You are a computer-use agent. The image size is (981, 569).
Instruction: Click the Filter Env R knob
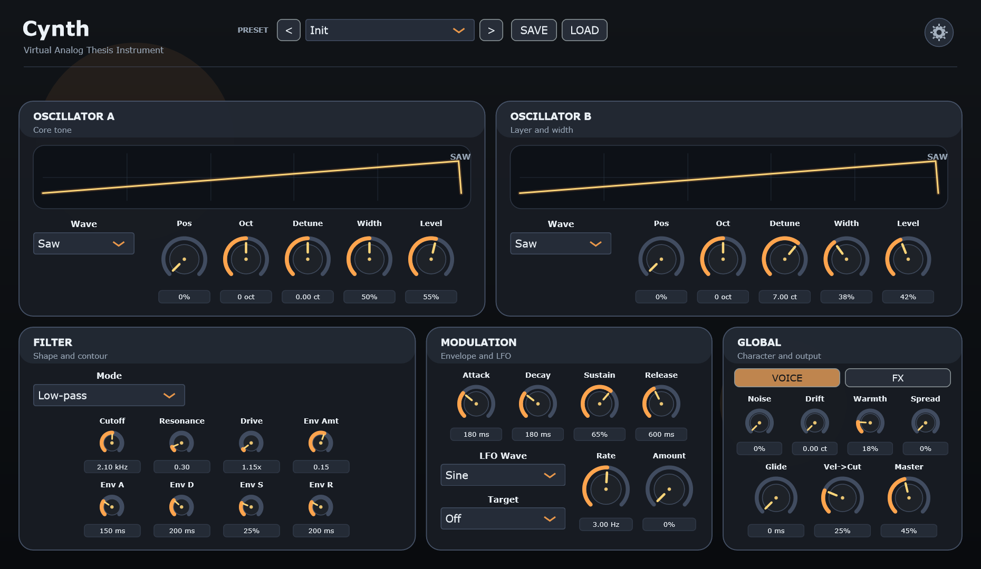(x=321, y=507)
